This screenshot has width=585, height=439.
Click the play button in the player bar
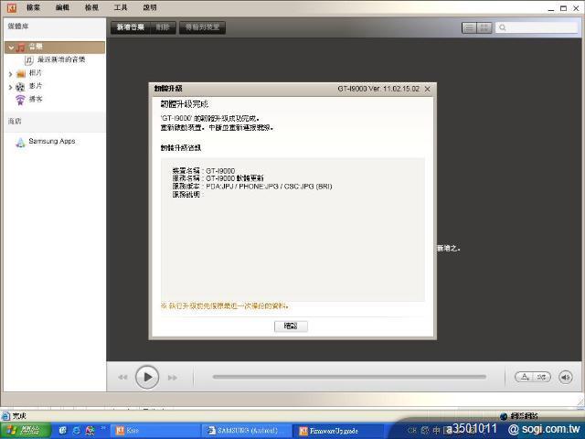pyautogui.click(x=147, y=377)
